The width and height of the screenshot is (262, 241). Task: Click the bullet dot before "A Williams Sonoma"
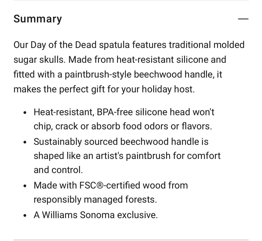pos(25,216)
